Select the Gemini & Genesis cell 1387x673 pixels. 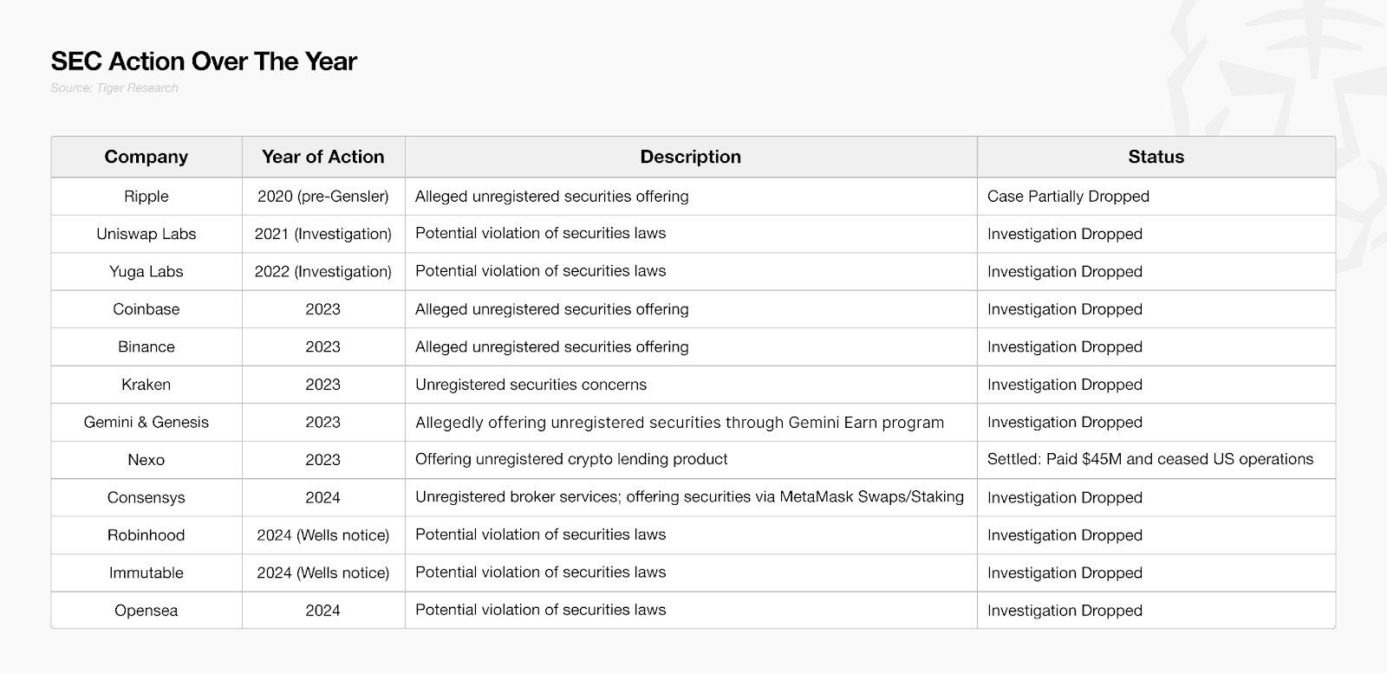tap(147, 423)
